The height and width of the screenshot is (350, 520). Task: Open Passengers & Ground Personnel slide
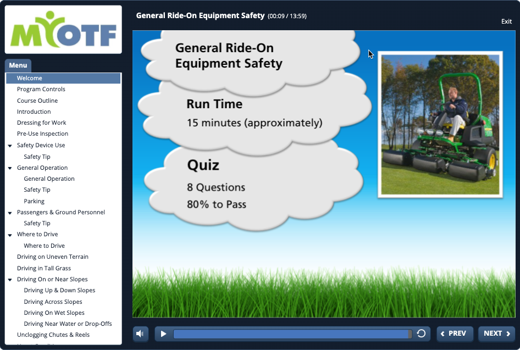(x=61, y=212)
